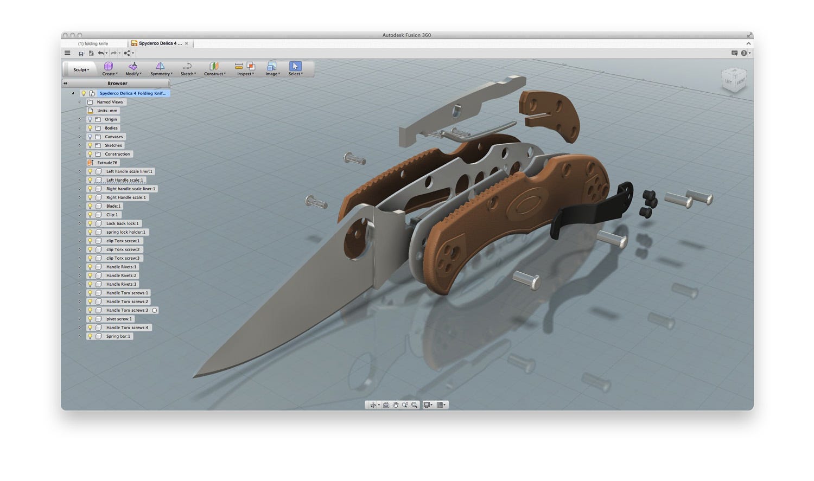
Task: Switch to the (1) folding knife tab
Action: point(93,43)
